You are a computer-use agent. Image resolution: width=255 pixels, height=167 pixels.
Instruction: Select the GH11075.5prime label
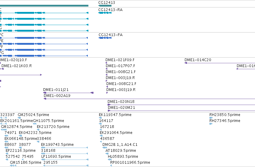coord(49,121)
